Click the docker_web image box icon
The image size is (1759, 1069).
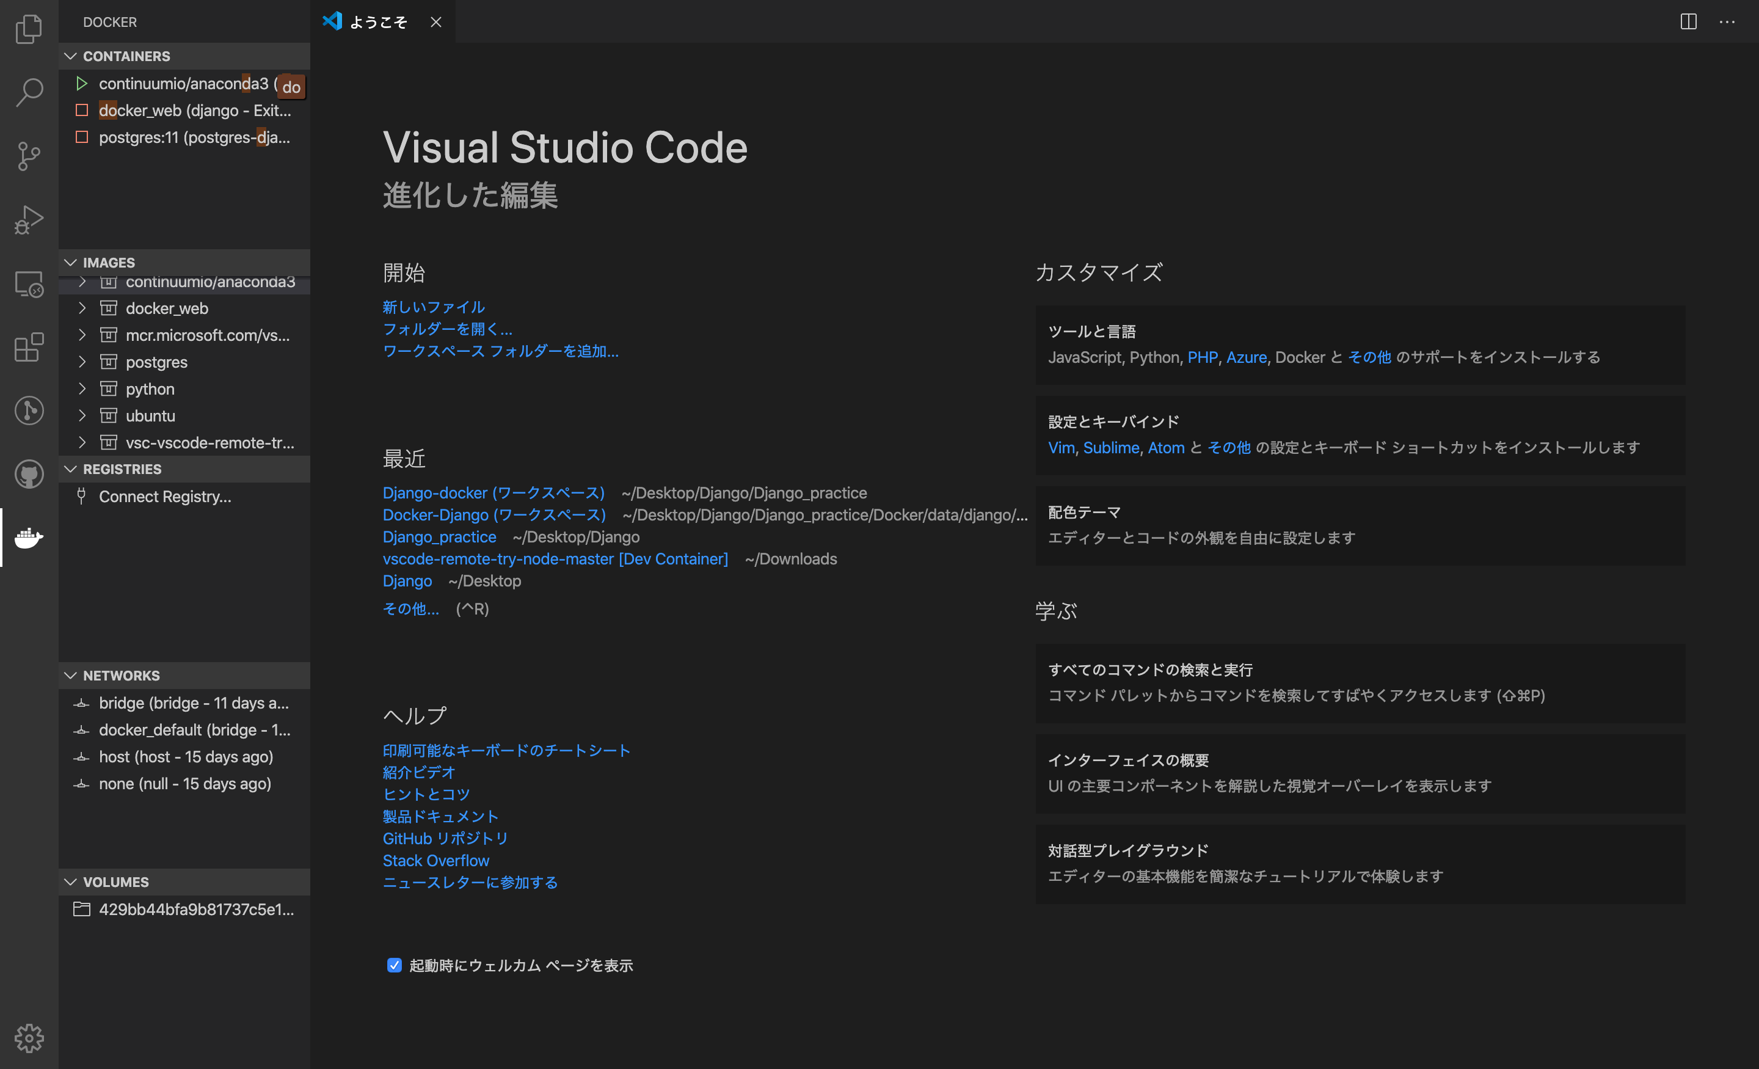(109, 308)
